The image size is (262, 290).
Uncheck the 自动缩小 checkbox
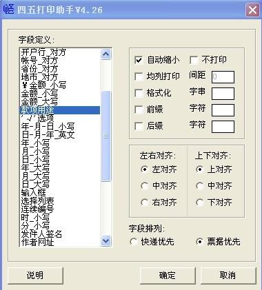point(139,60)
